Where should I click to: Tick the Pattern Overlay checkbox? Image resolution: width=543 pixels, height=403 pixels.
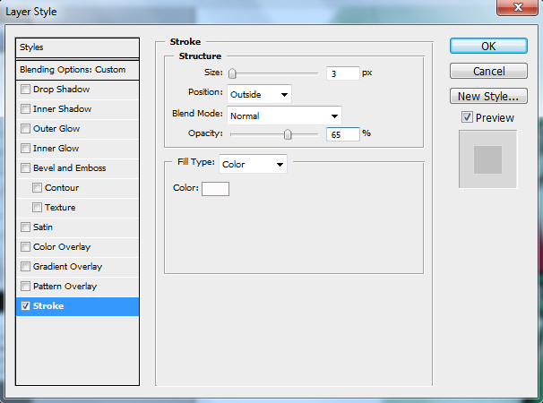25,287
